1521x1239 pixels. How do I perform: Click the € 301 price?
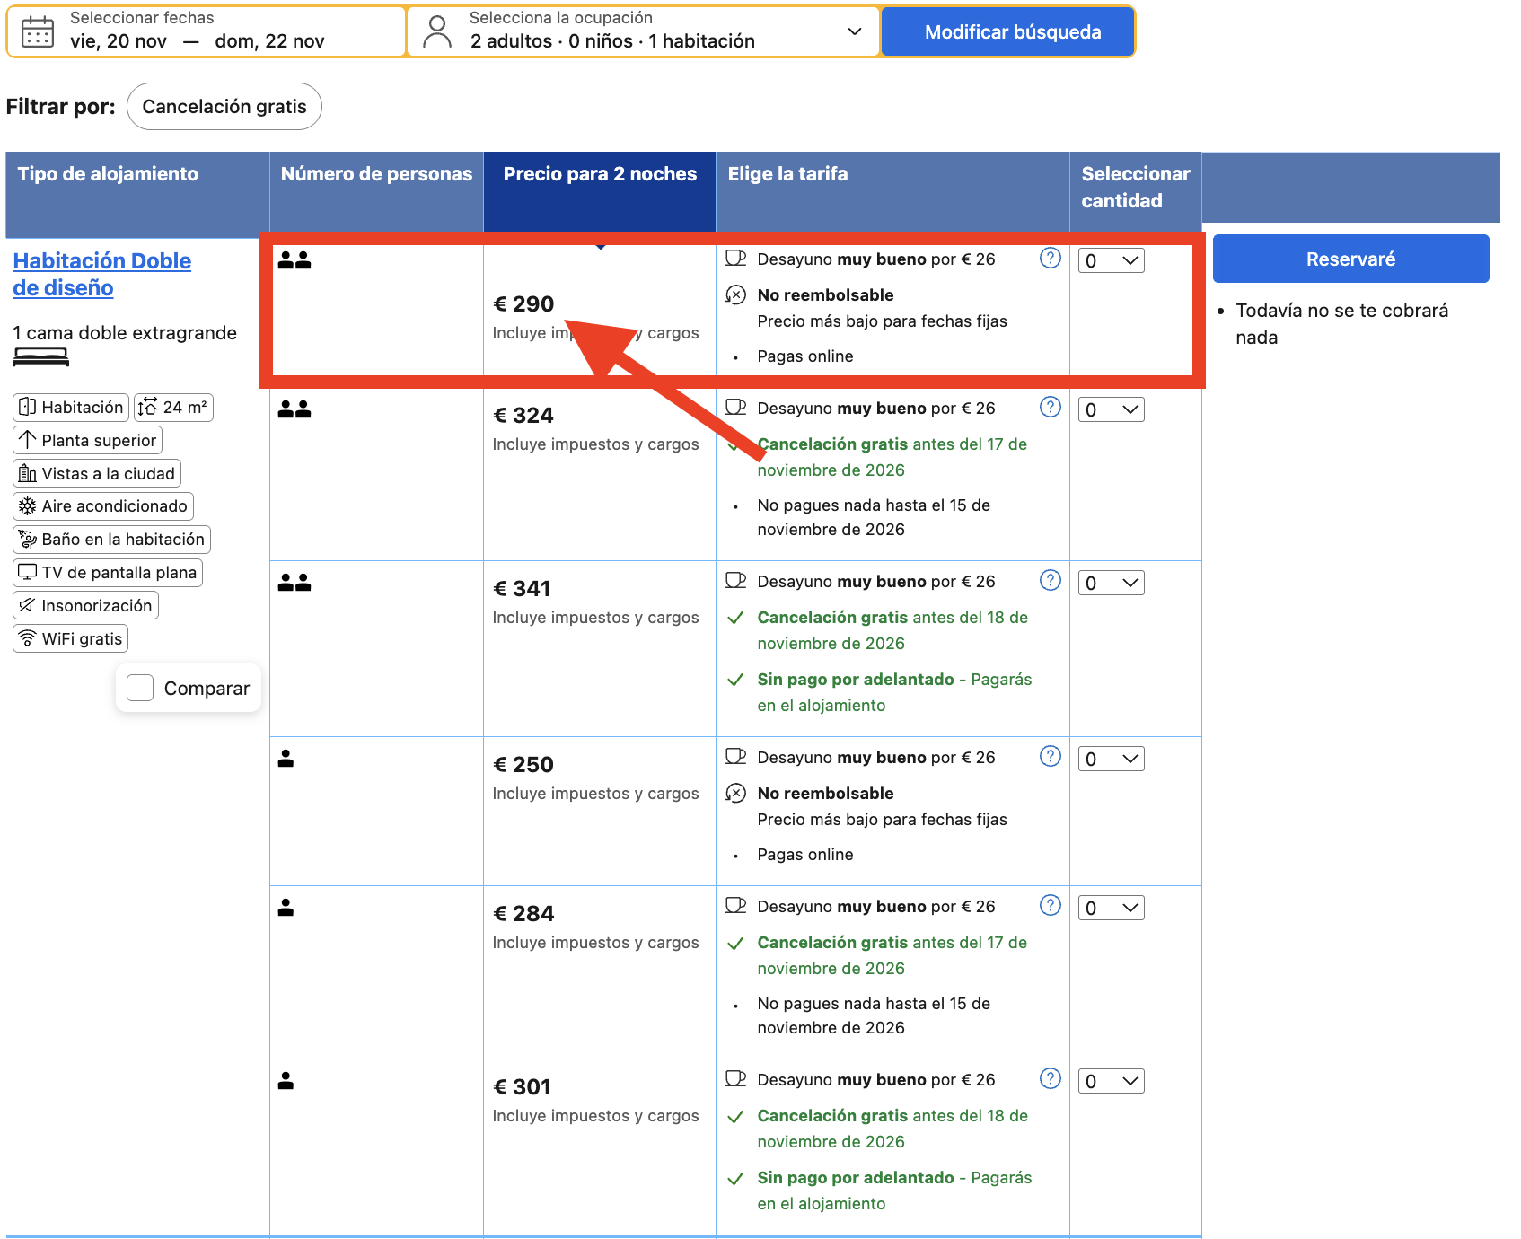pos(522,1087)
